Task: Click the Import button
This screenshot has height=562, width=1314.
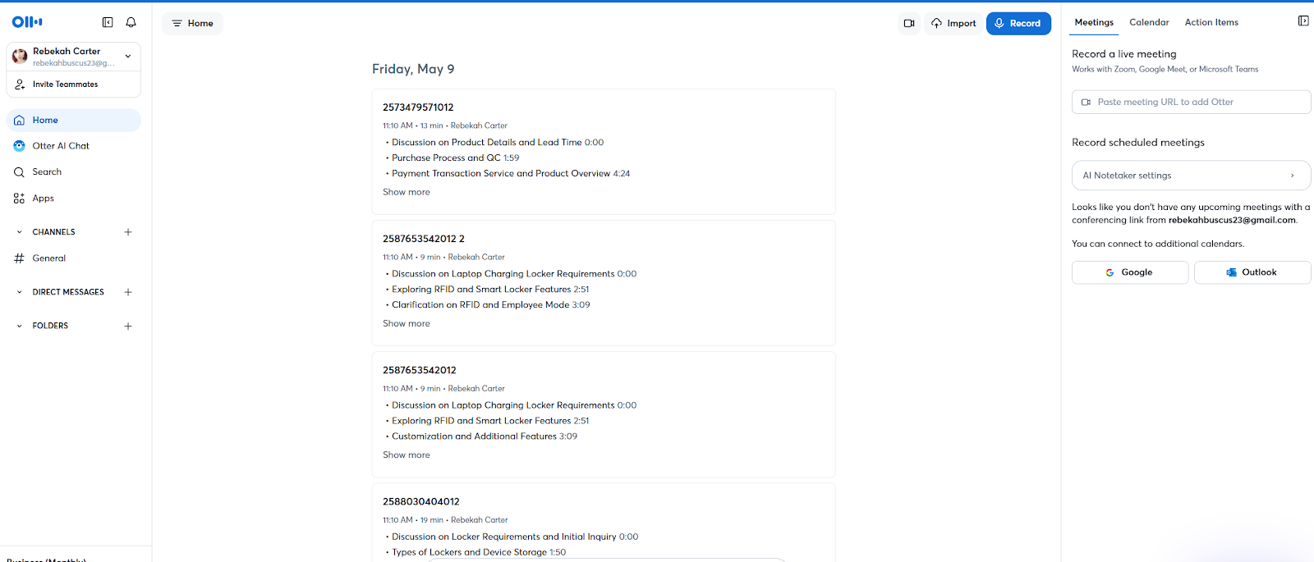Action: click(x=953, y=23)
